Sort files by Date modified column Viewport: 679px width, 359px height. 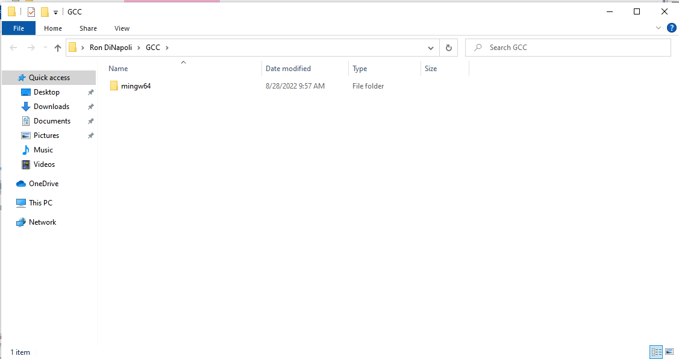tap(289, 69)
